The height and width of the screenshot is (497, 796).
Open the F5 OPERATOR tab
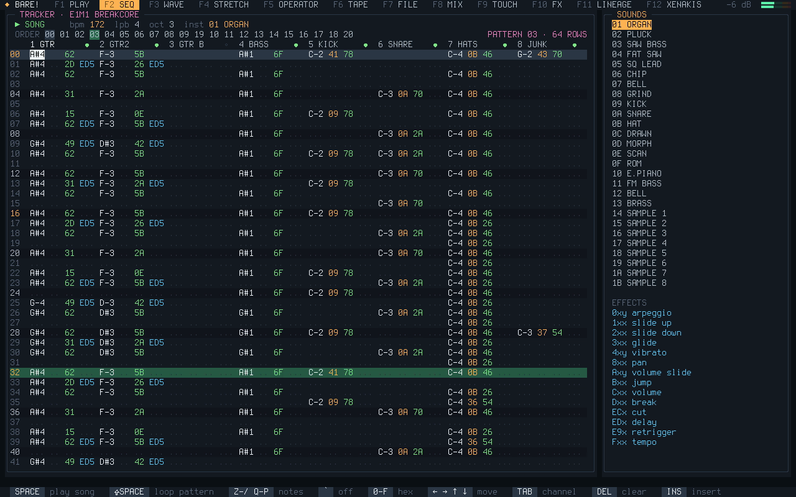pyautogui.click(x=291, y=4)
